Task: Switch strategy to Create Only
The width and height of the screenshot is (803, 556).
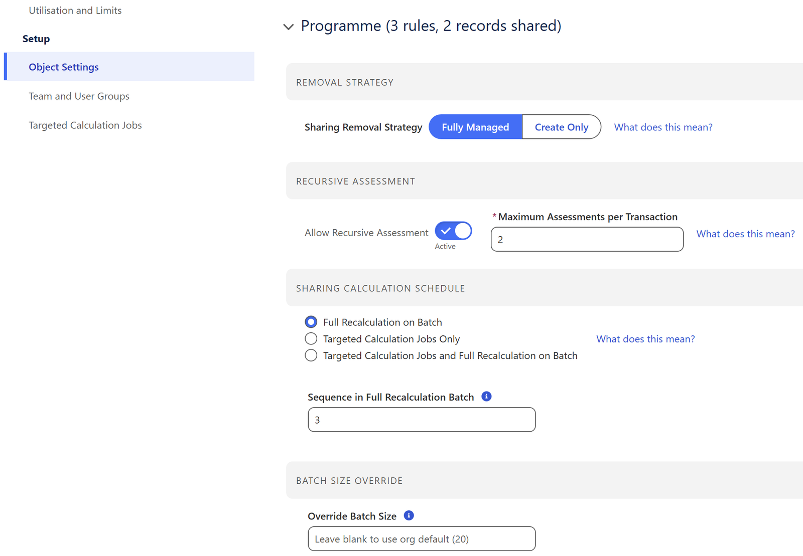Action: [x=562, y=127]
